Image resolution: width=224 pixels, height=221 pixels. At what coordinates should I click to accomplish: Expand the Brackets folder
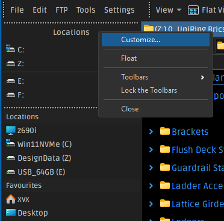point(151,132)
